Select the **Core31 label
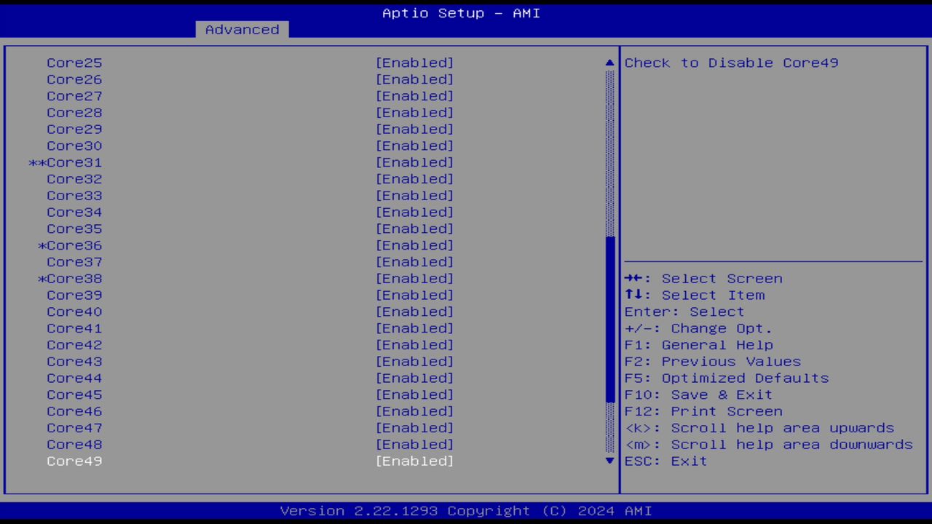The image size is (932, 524). pos(66,162)
